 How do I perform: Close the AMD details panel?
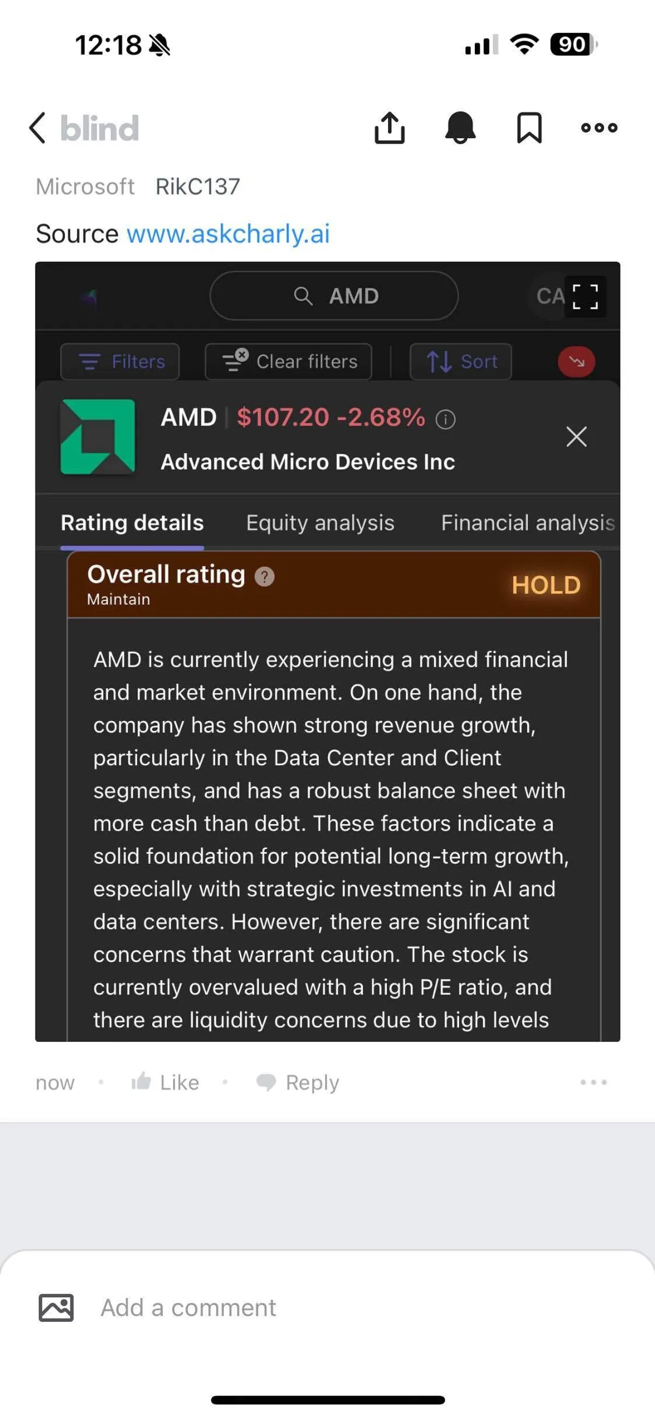[x=576, y=437]
